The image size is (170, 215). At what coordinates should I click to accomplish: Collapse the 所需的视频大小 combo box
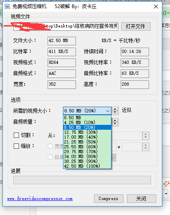(x=108, y=111)
